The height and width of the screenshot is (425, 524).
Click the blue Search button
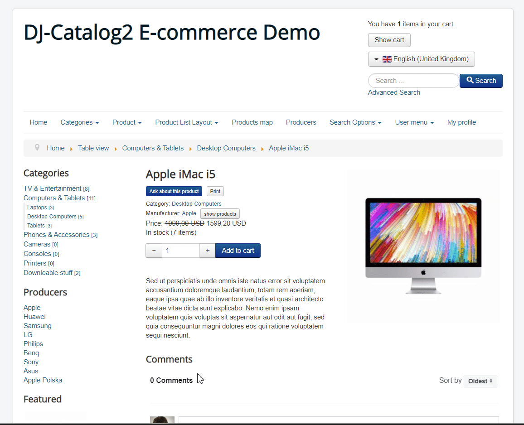(x=481, y=81)
